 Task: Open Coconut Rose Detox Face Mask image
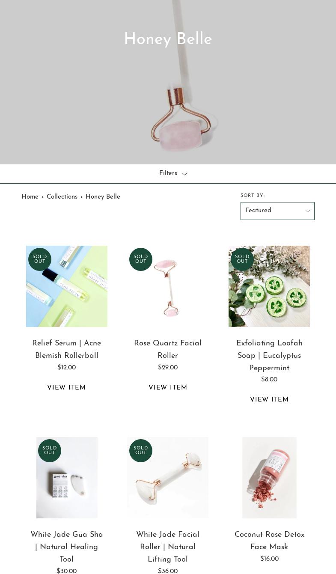point(269,478)
